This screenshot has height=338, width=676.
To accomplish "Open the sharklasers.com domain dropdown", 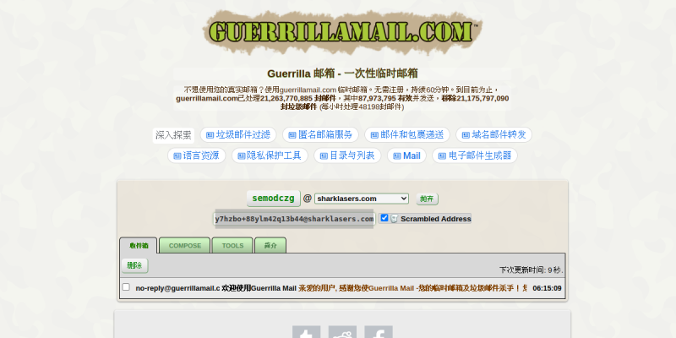I will 362,199.
